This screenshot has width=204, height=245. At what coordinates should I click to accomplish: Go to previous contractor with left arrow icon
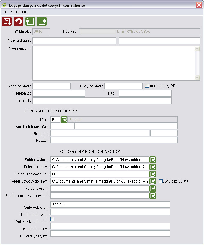pyautogui.click(x=30, y=21)
